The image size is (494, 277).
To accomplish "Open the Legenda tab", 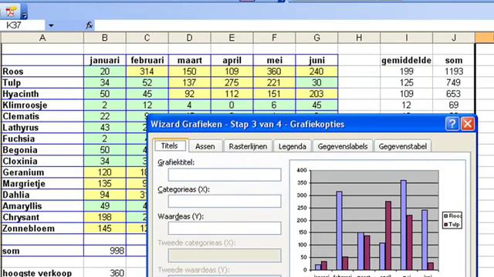I will [x=293, y=146].
